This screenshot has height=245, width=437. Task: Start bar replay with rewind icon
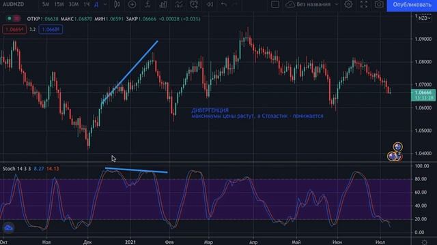210,4
